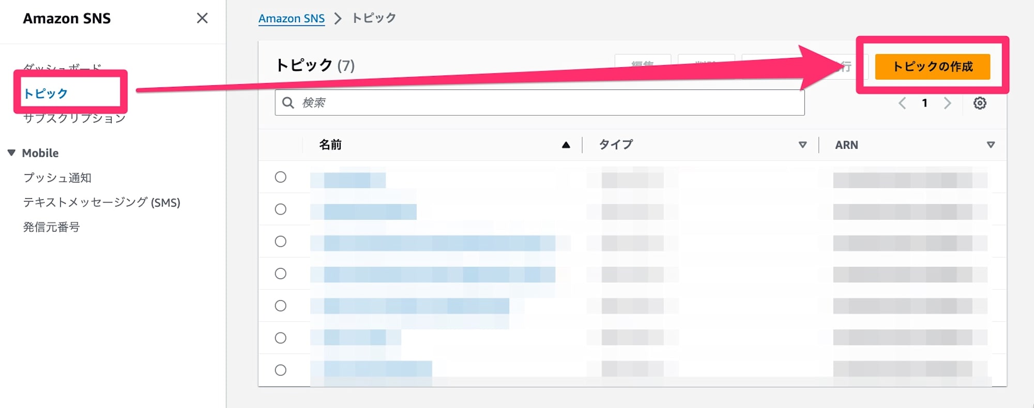Select the first topic row radio button
This screenshot has width=1034, height=408.
point(281,177)
